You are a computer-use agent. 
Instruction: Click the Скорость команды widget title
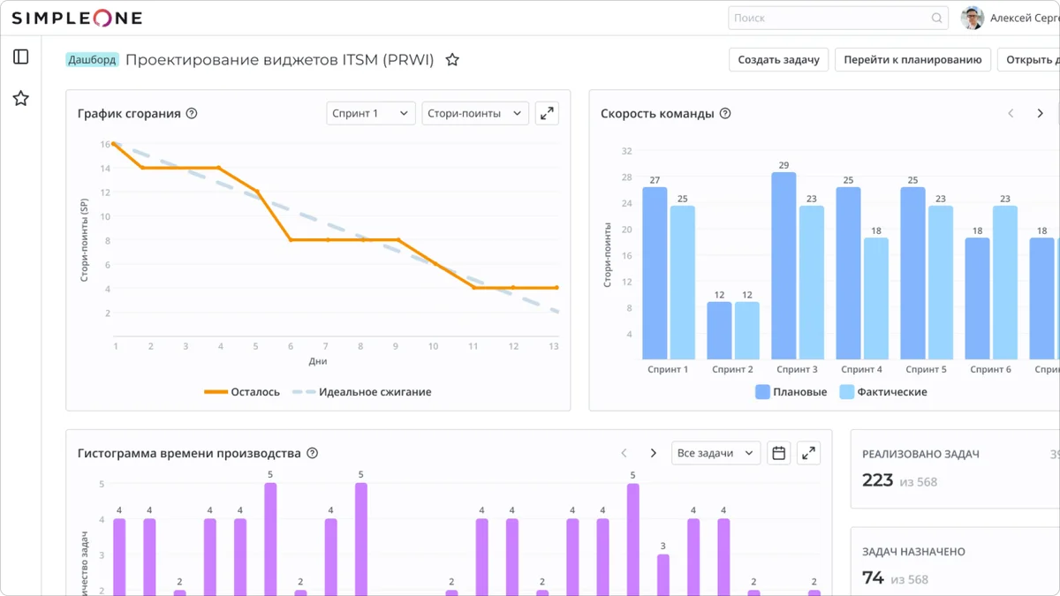(x=657, y=114)
